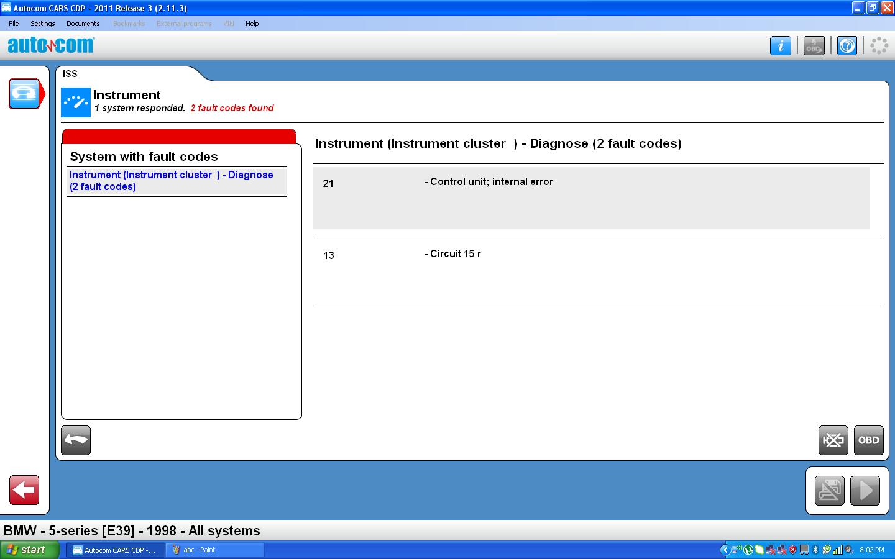Open the OBD connection icon in top toolbar

(814, 45)
